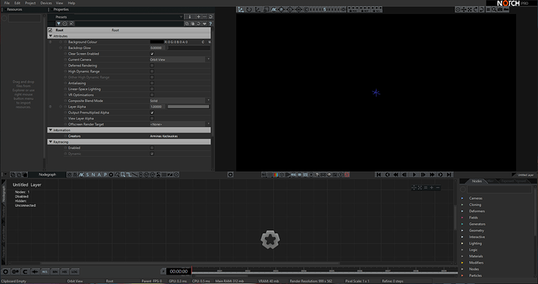
Task: Jump to start with the first transport button
Action: (379, 175)
